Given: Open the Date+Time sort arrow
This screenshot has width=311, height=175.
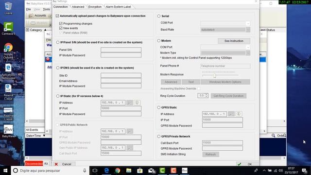Looking at the screenshot, I should click(44, 136).
